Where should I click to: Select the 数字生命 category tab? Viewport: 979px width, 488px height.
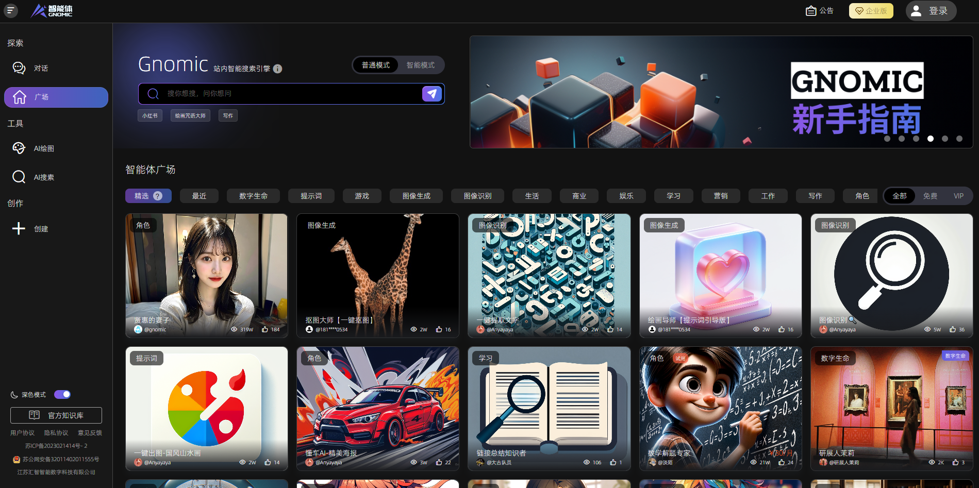pyautogui.click(x=253, y=196)
